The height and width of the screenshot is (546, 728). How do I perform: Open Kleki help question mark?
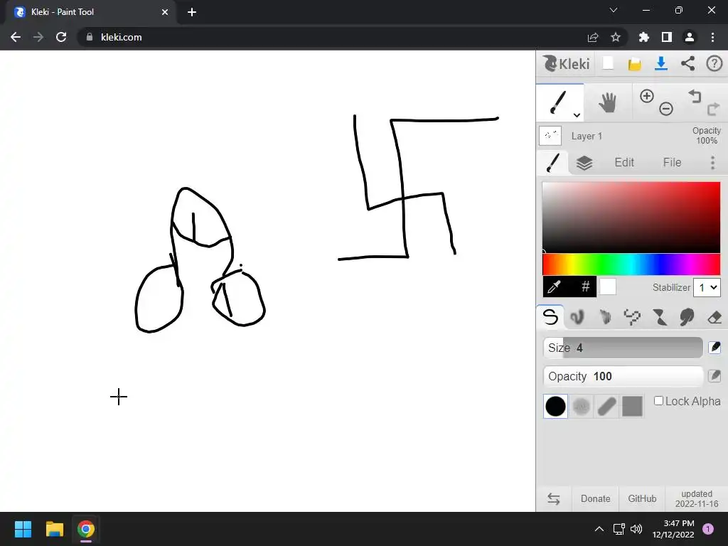coord(714,63)
